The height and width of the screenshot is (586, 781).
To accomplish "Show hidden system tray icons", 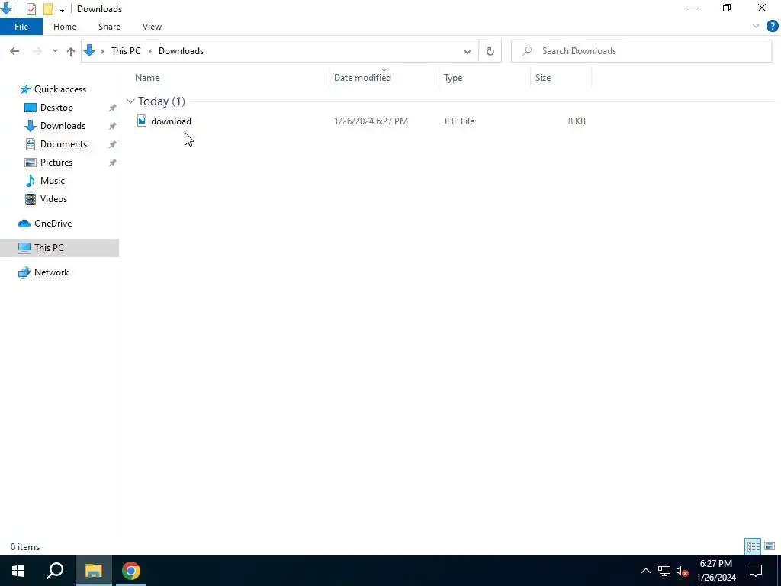I will tap(645, 571).
